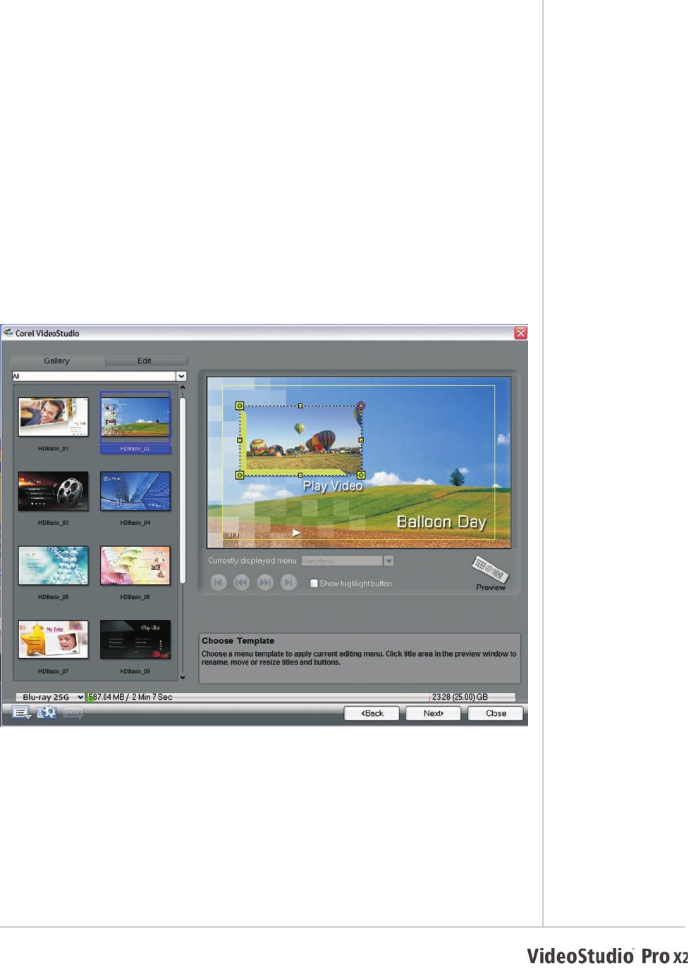This screenshot has height=970, width=691.
Task: Select the bottom-middle resize handle of the thumbnail
Action: click(x=300, y=475)
